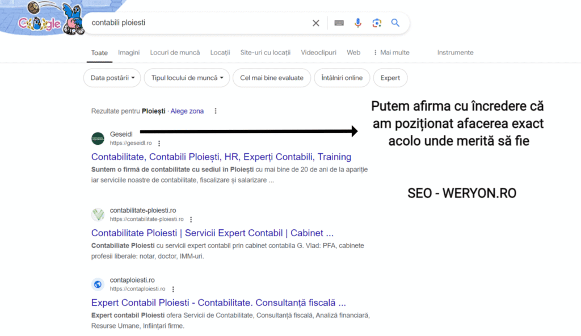
Task: Open Google Lens image search
Action: pyautogui.click(x=376, y=23)
